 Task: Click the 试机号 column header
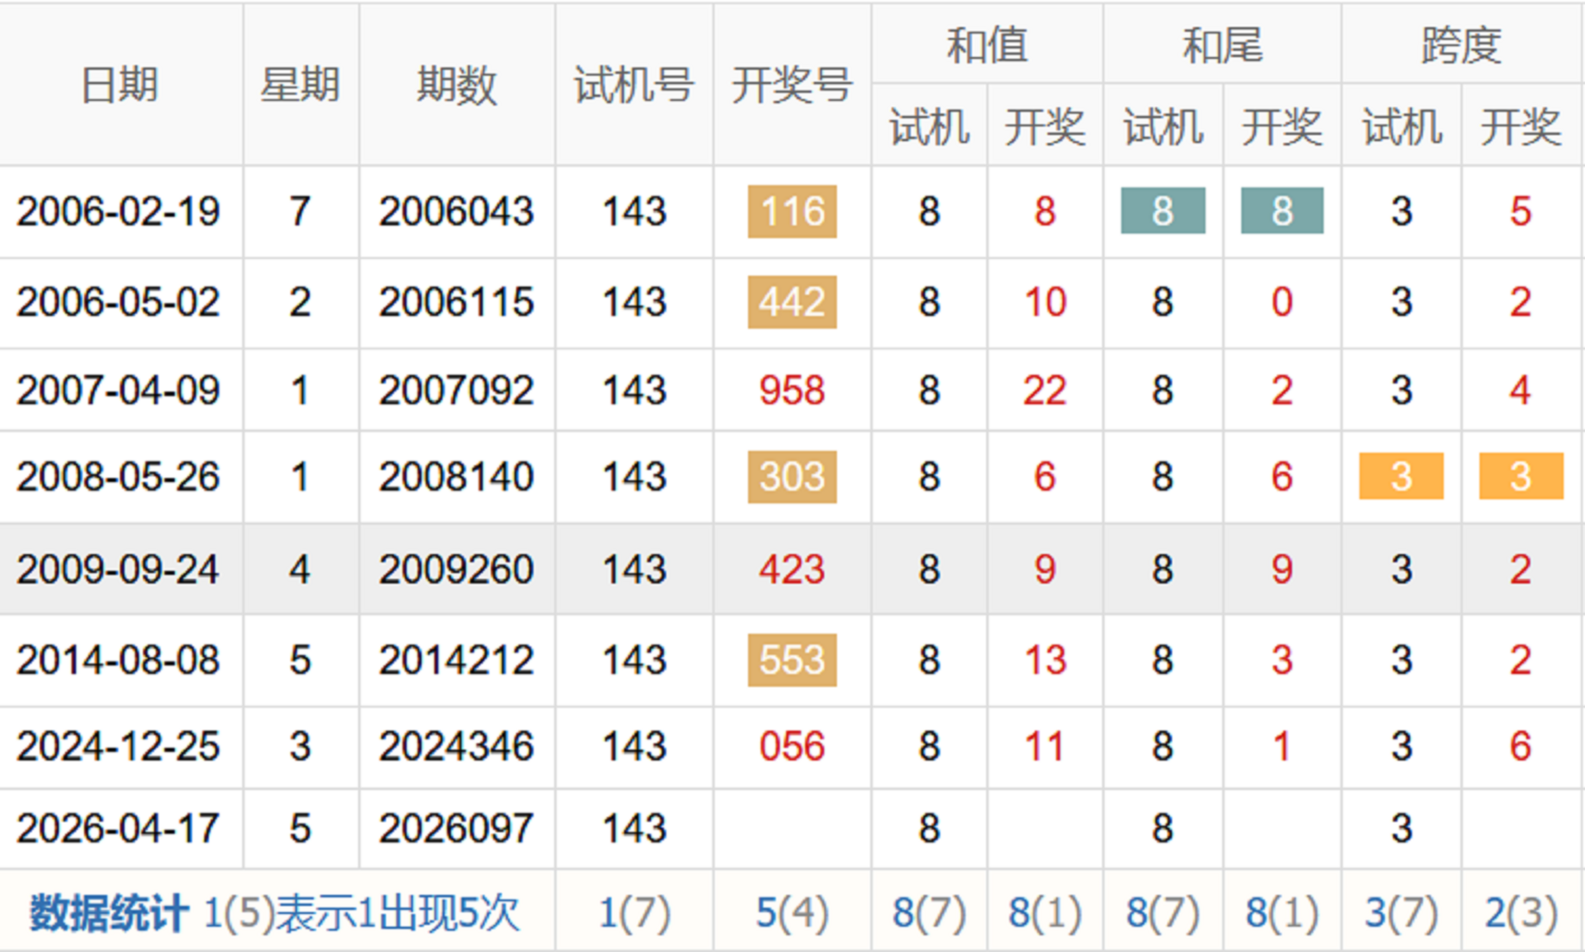(634, 86)
